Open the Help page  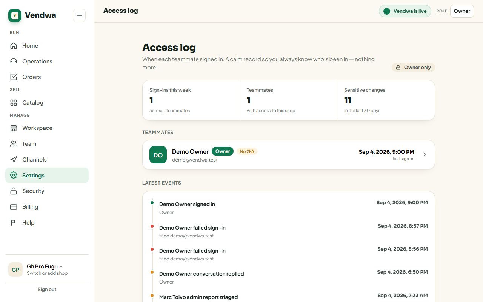47,223
